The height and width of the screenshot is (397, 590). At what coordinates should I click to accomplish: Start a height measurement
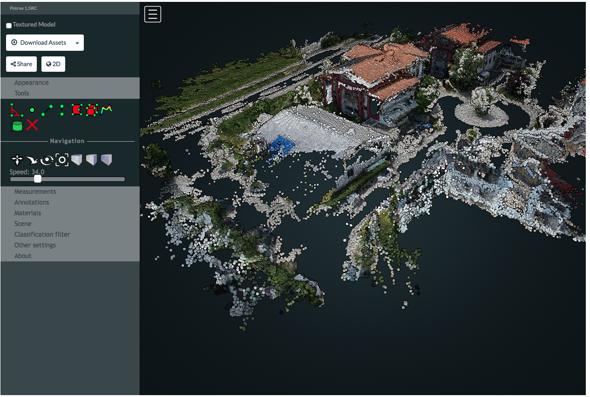tap(62, 110)
